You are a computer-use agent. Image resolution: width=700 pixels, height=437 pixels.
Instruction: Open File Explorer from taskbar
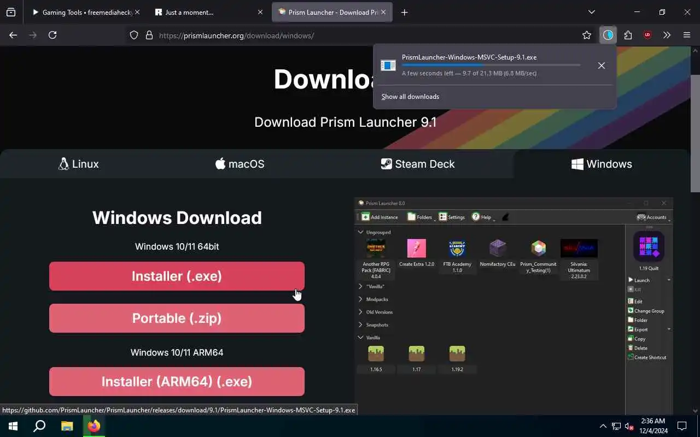(67, 426)
